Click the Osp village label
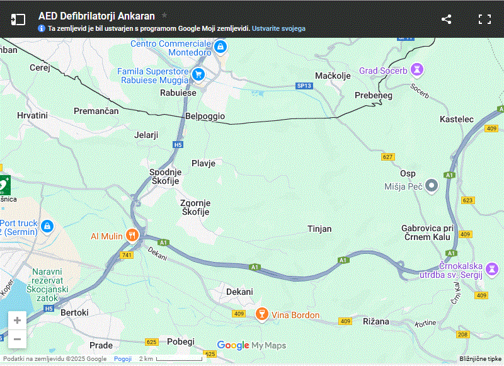The width and height of the screenshot is (504, 366). point(408,173)
